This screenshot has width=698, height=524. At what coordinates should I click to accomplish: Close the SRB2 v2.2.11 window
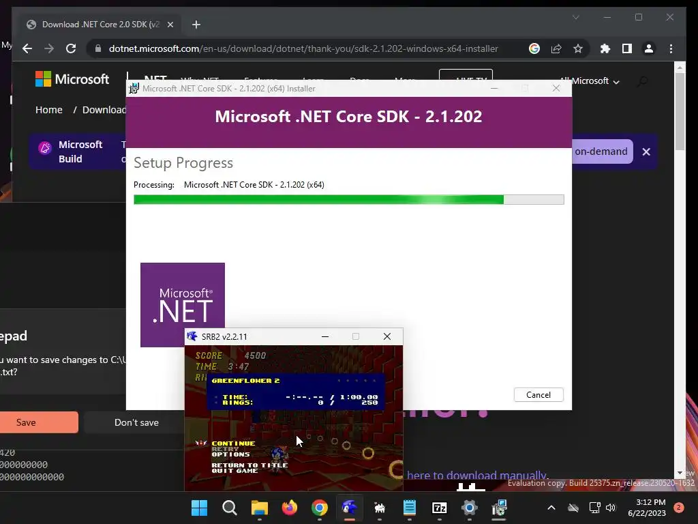point(387,336)
